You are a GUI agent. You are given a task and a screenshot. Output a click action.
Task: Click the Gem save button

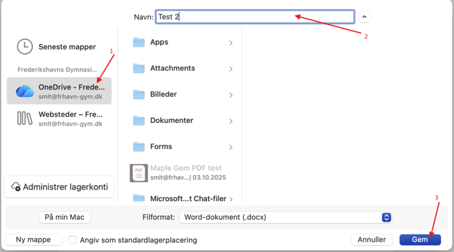(419, 239)
